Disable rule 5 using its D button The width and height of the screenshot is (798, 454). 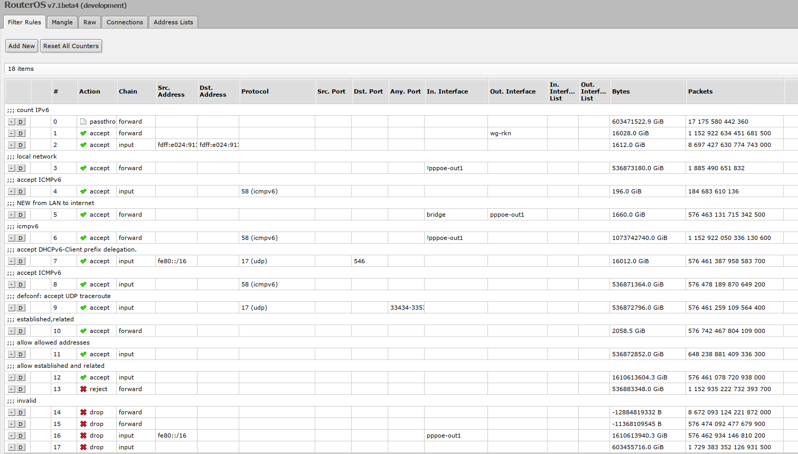click(x=21, y=215)
